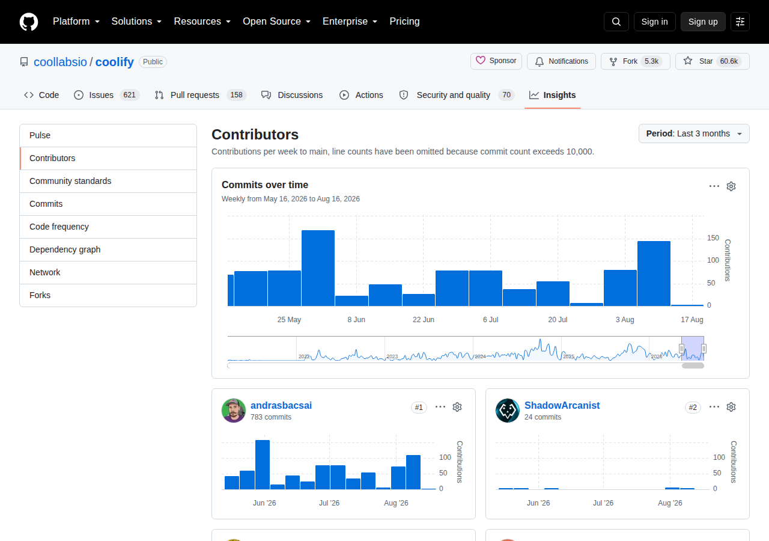Click the right handle of the timeline range selector

pyautogui.click(x=704, y=349)
